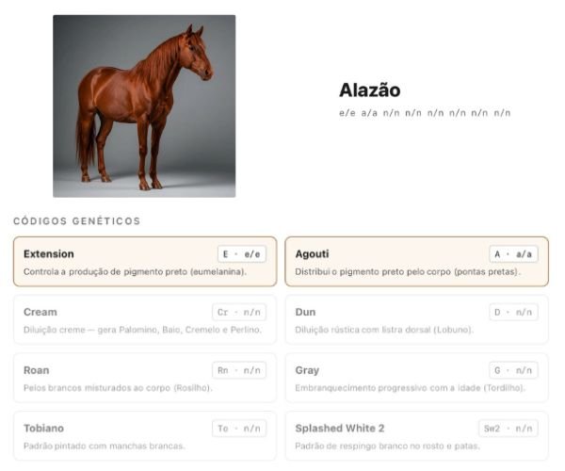Select the Agouti gene card
Screen dimensions: 565x471
pos(416,262)
